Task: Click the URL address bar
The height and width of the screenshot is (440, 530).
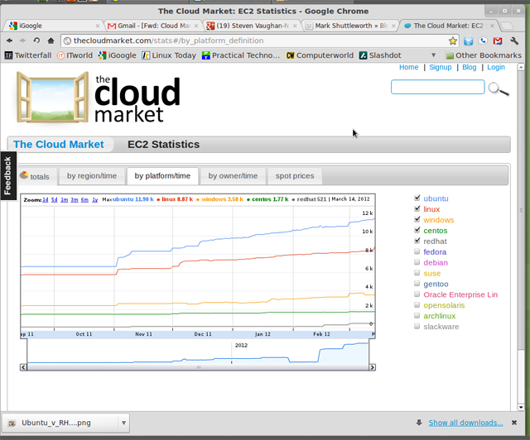Action: coord(259,41)
